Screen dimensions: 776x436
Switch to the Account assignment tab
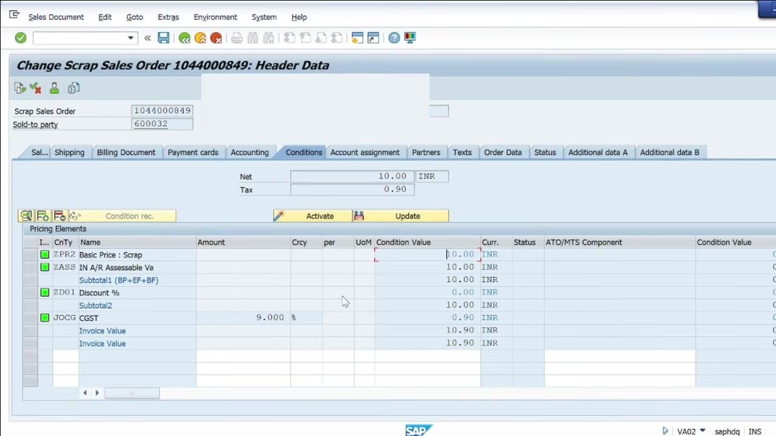coord(365,152)
